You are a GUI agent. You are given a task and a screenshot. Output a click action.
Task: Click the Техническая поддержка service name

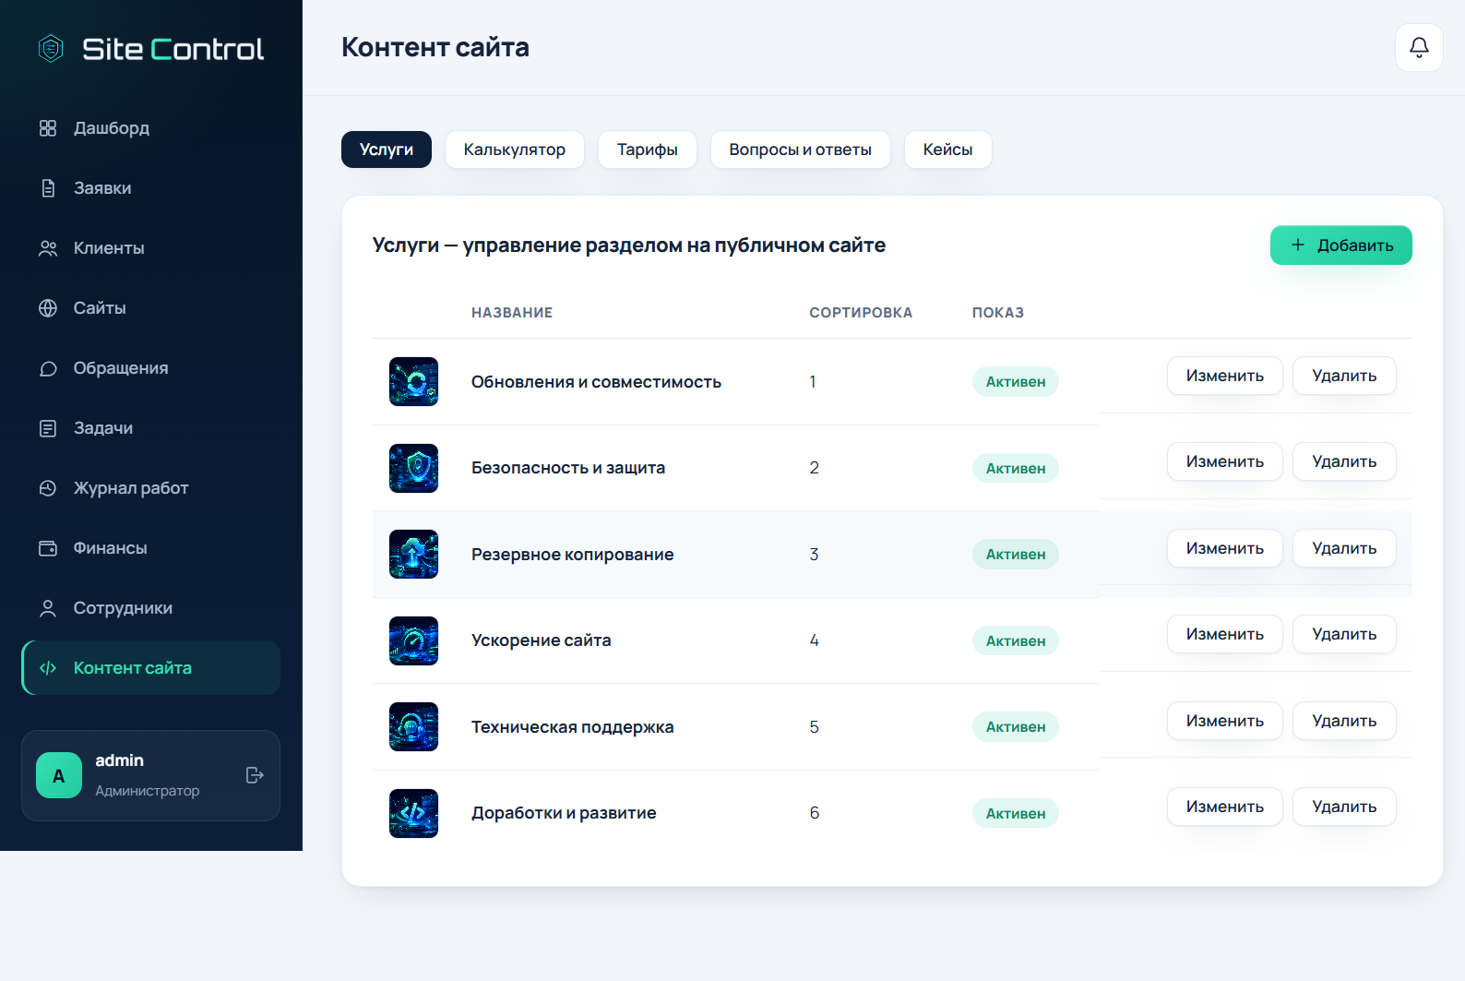click(x=573, y=727)
